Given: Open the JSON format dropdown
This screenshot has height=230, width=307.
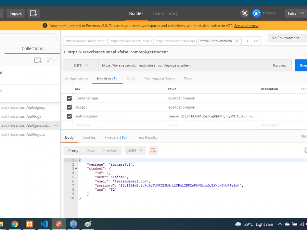Looking at the screenshot, I should tap(135, 150).
